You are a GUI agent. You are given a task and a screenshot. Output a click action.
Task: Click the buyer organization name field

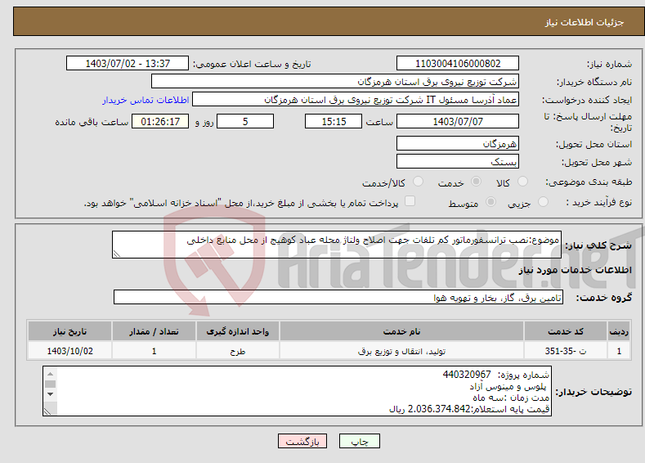[x=335, y=81]
